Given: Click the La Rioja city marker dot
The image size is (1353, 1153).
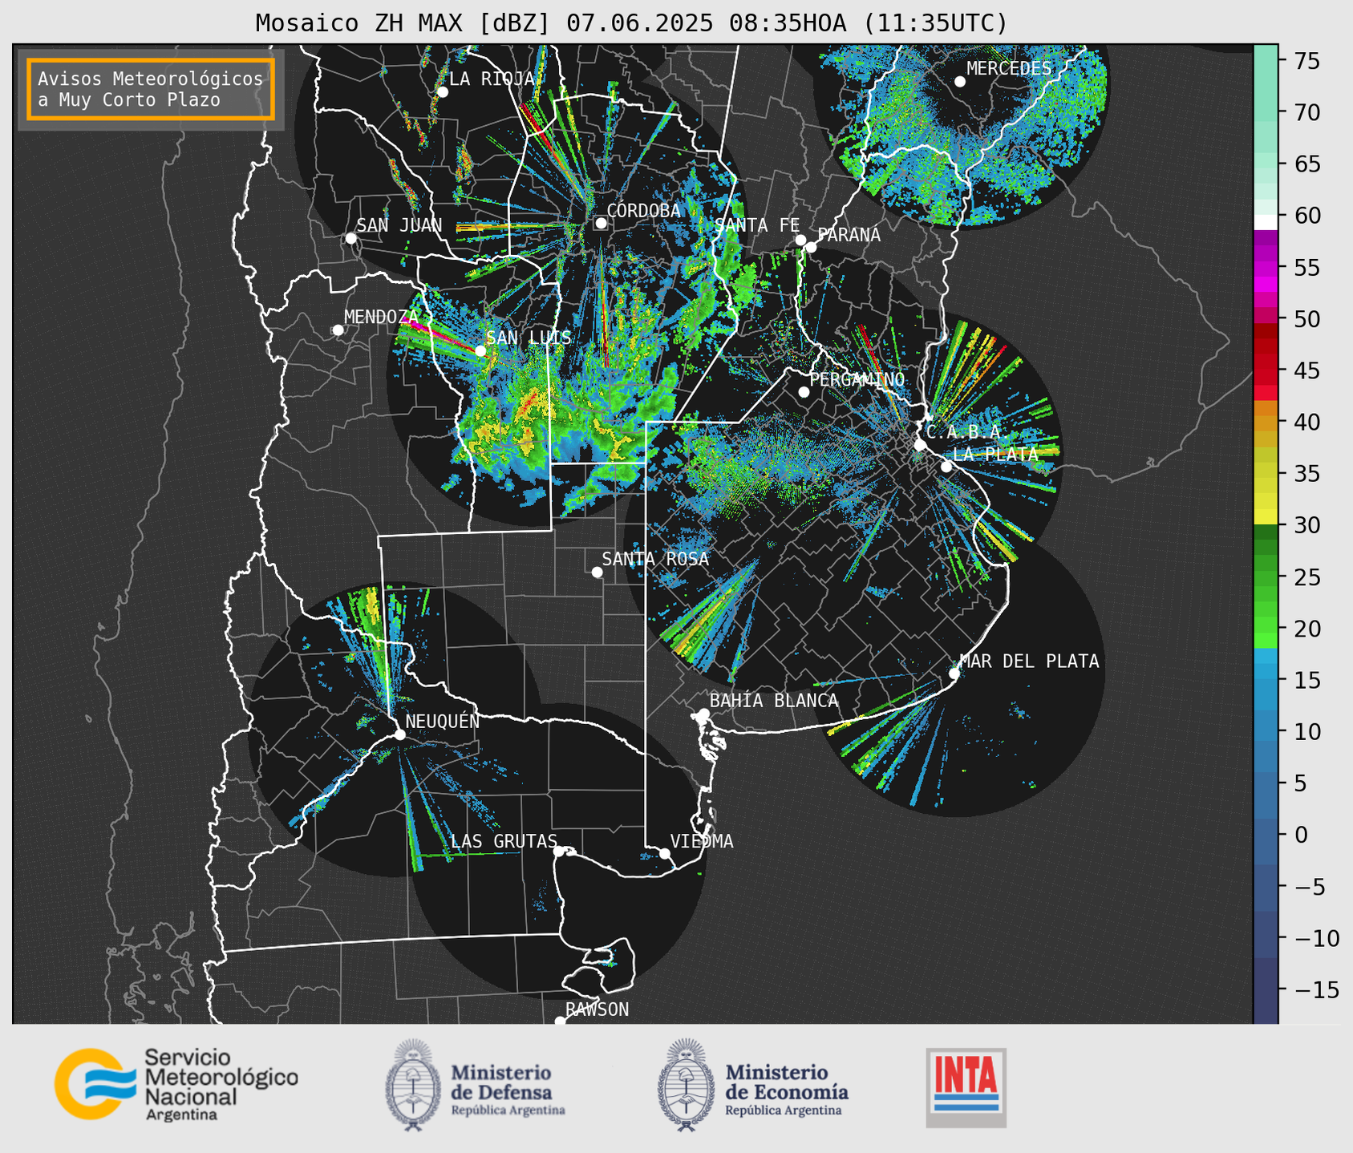Looking at the screenshot, I should [x=442, y=91].
